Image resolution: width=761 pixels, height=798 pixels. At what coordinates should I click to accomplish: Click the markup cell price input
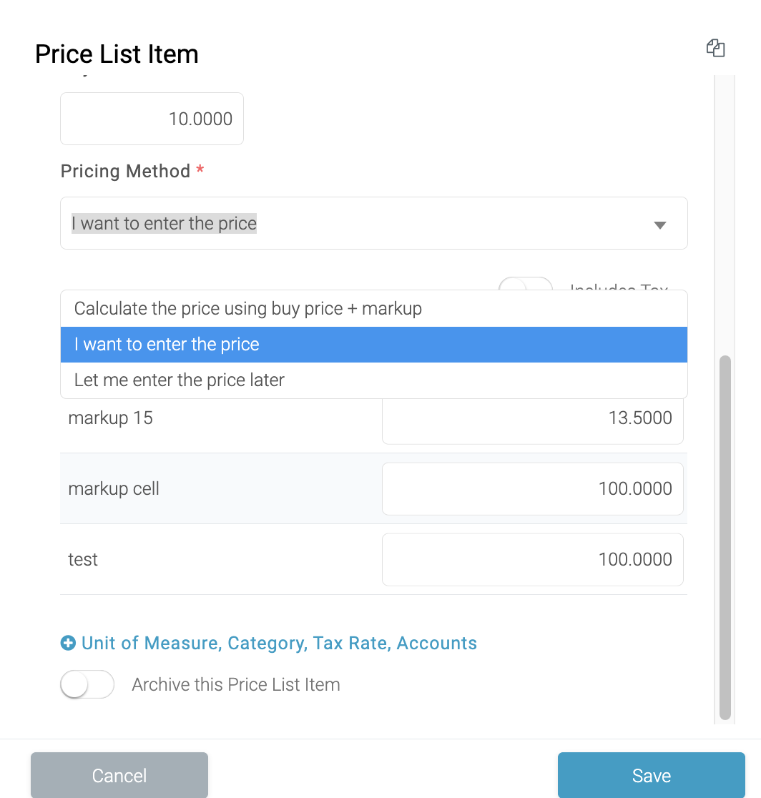pos(532,489)
